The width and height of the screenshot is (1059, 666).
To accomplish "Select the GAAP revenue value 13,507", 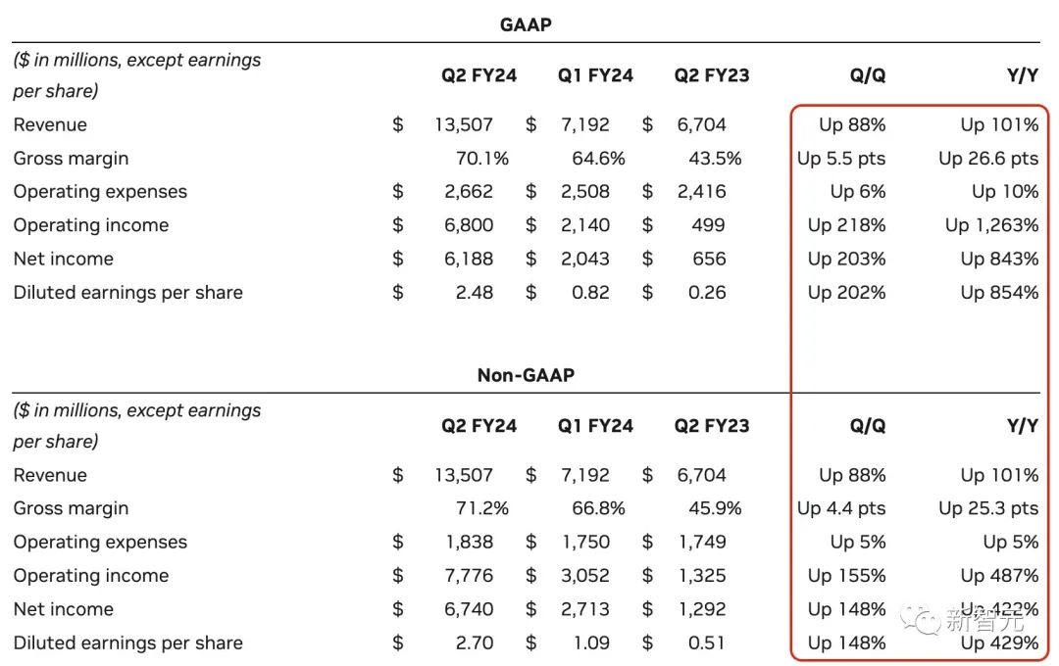I will pos(464,124).
